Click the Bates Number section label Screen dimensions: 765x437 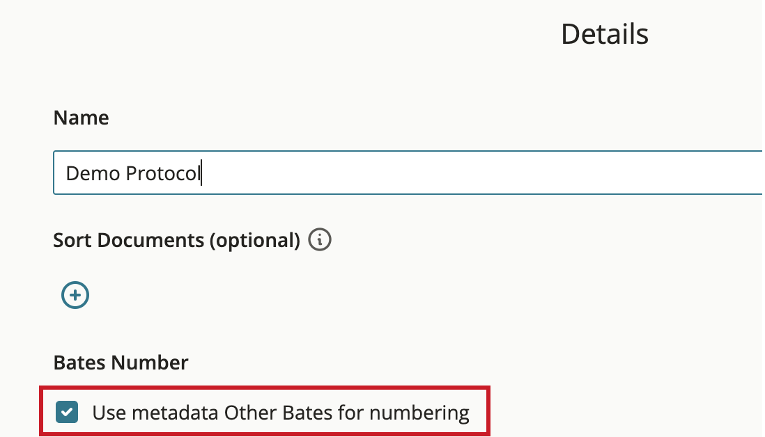point(121,363)
